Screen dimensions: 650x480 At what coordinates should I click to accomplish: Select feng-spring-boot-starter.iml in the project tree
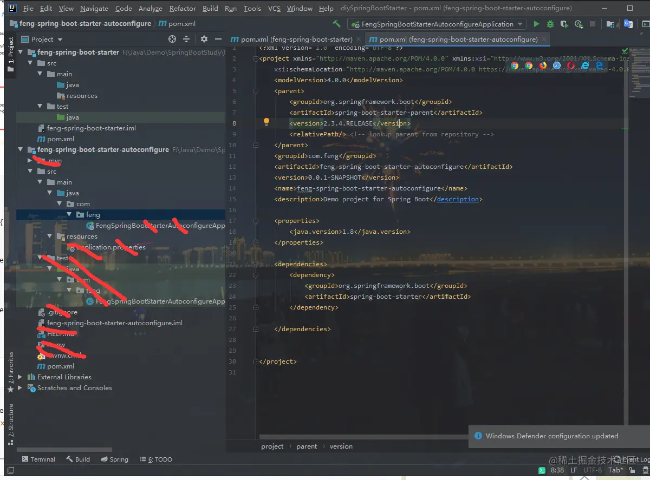(x=87, y=128)
